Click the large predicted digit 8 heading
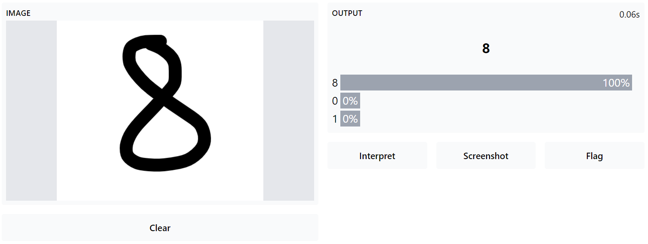 pyautogui.click(x=486, y=48)
